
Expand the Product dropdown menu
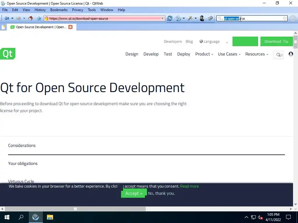[204, 54]
